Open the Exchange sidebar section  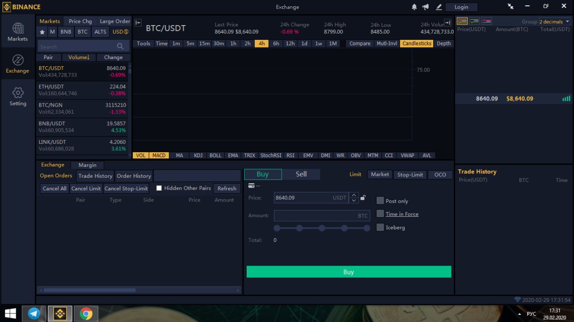[17, 64]
